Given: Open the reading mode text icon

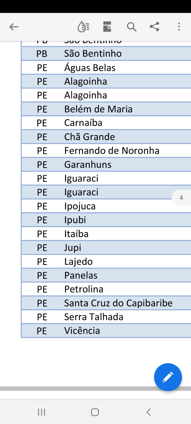Looking at the screenshot, I should (x=83, y=27).
